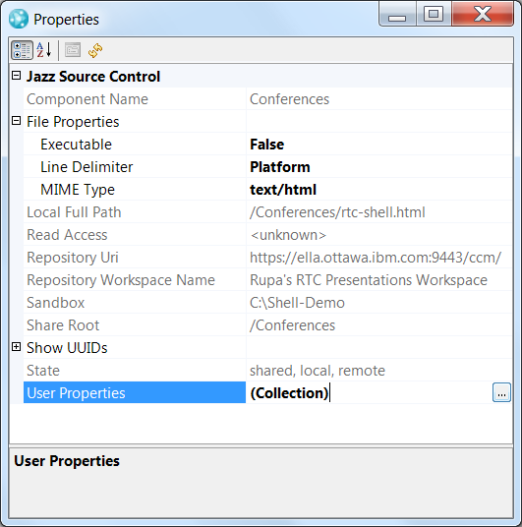522x527 pixels.
Task: Click the Properties window app icon
Action: coord(19,19)
